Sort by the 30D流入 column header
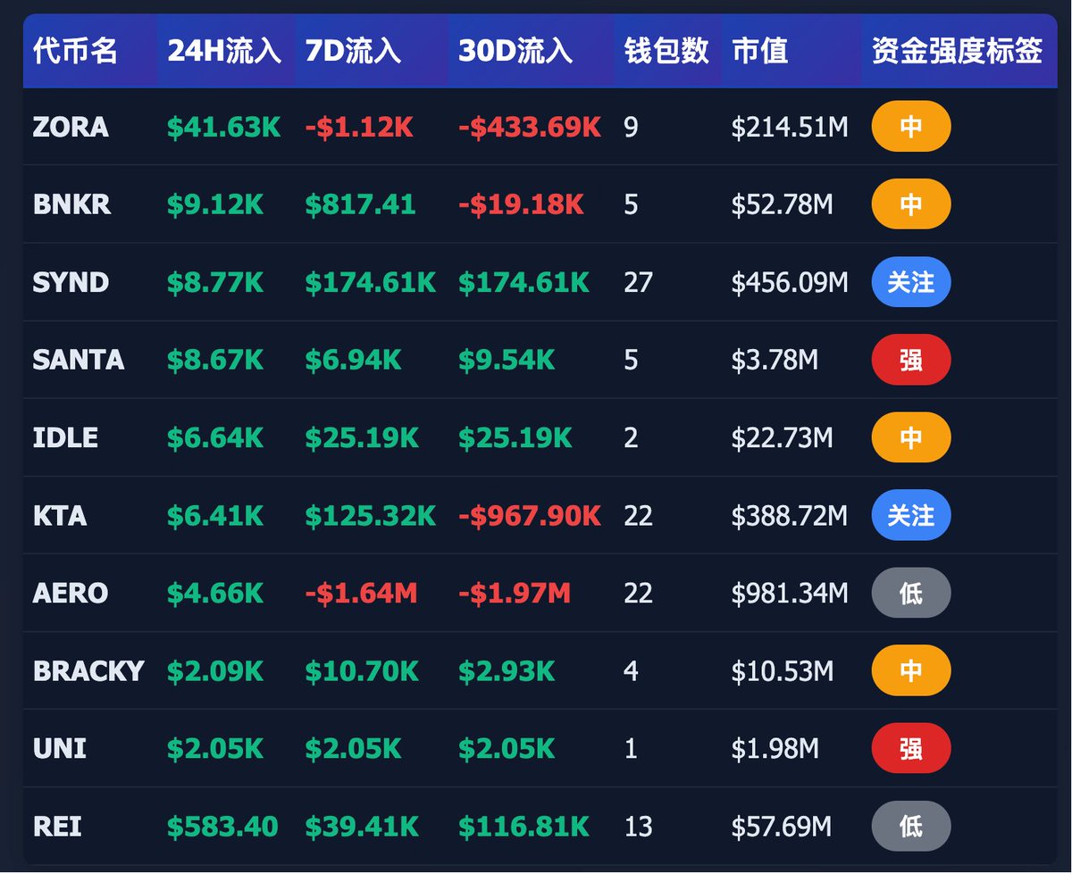Screen dimensions: 1072x873 (515, 51)
